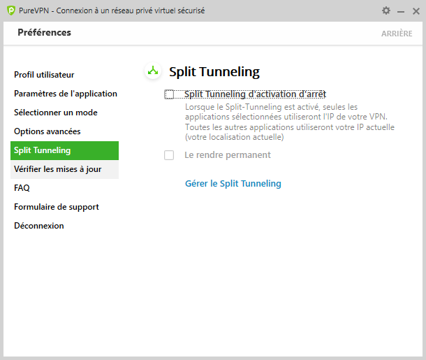This screenshot has height=360, width=426.
Task: Minimize the PureVPN window
Action: pos(401,11)
